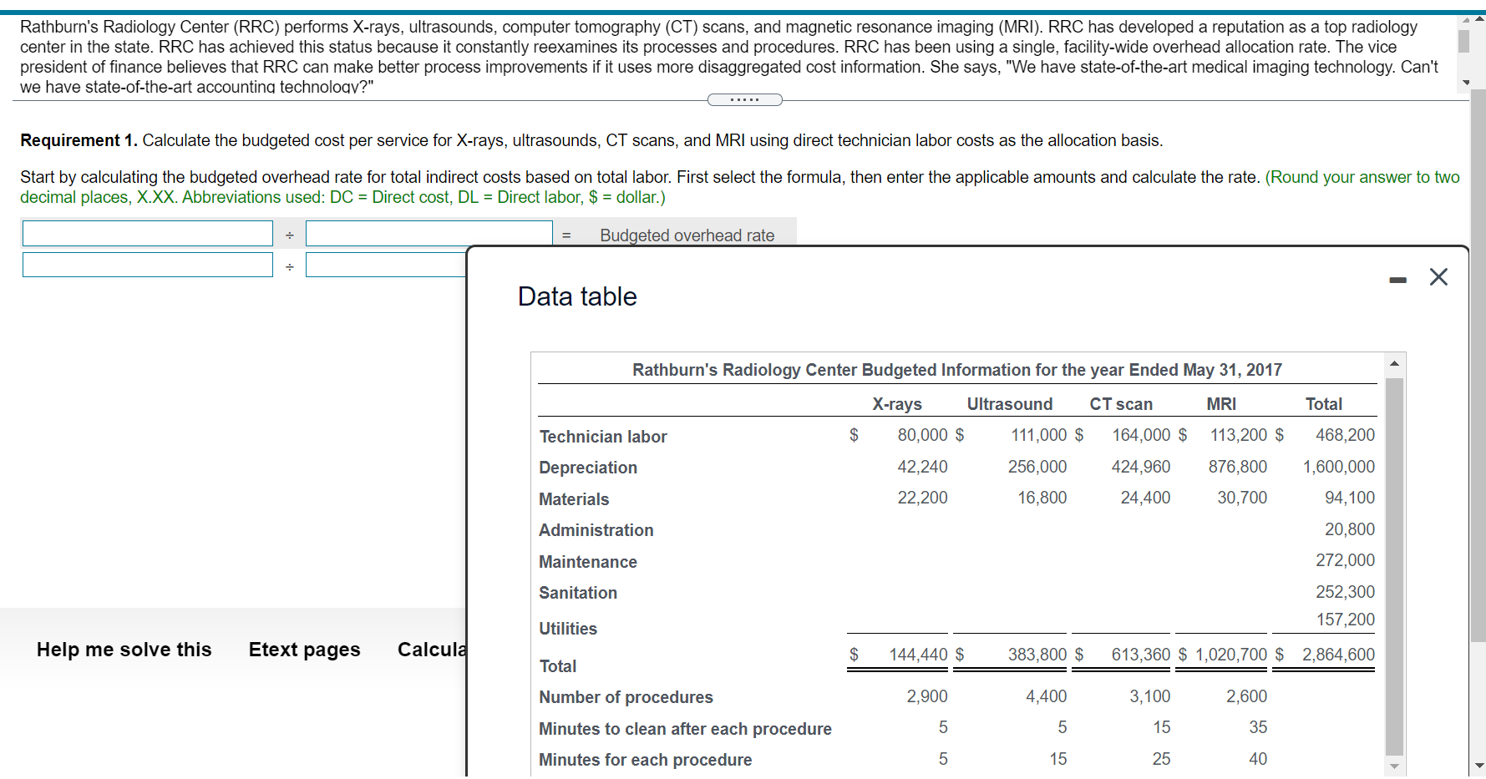This screenshot has width=1486, height=779.
Task: Select 'Minutes to clean after each procedure' label
Action: [x=686, y=729]
